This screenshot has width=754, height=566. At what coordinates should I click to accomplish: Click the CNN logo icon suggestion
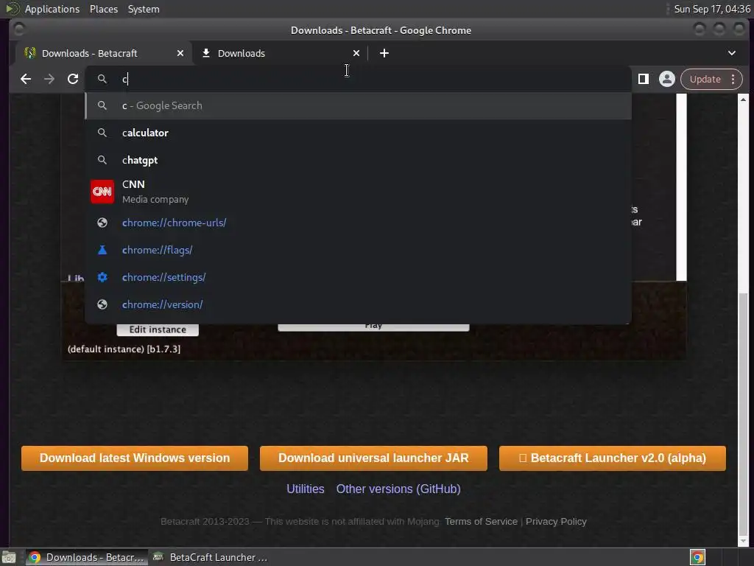click(x=102, y=192)
